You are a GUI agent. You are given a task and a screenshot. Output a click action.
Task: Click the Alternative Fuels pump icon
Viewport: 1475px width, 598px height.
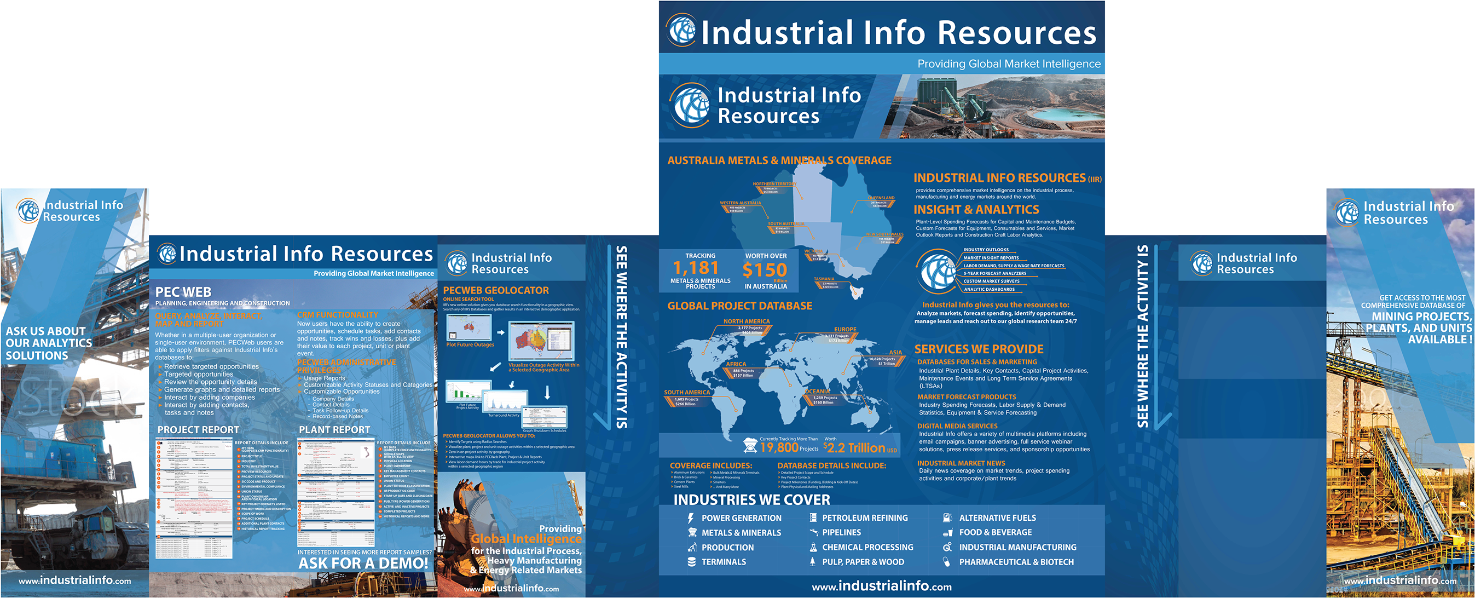947,518
